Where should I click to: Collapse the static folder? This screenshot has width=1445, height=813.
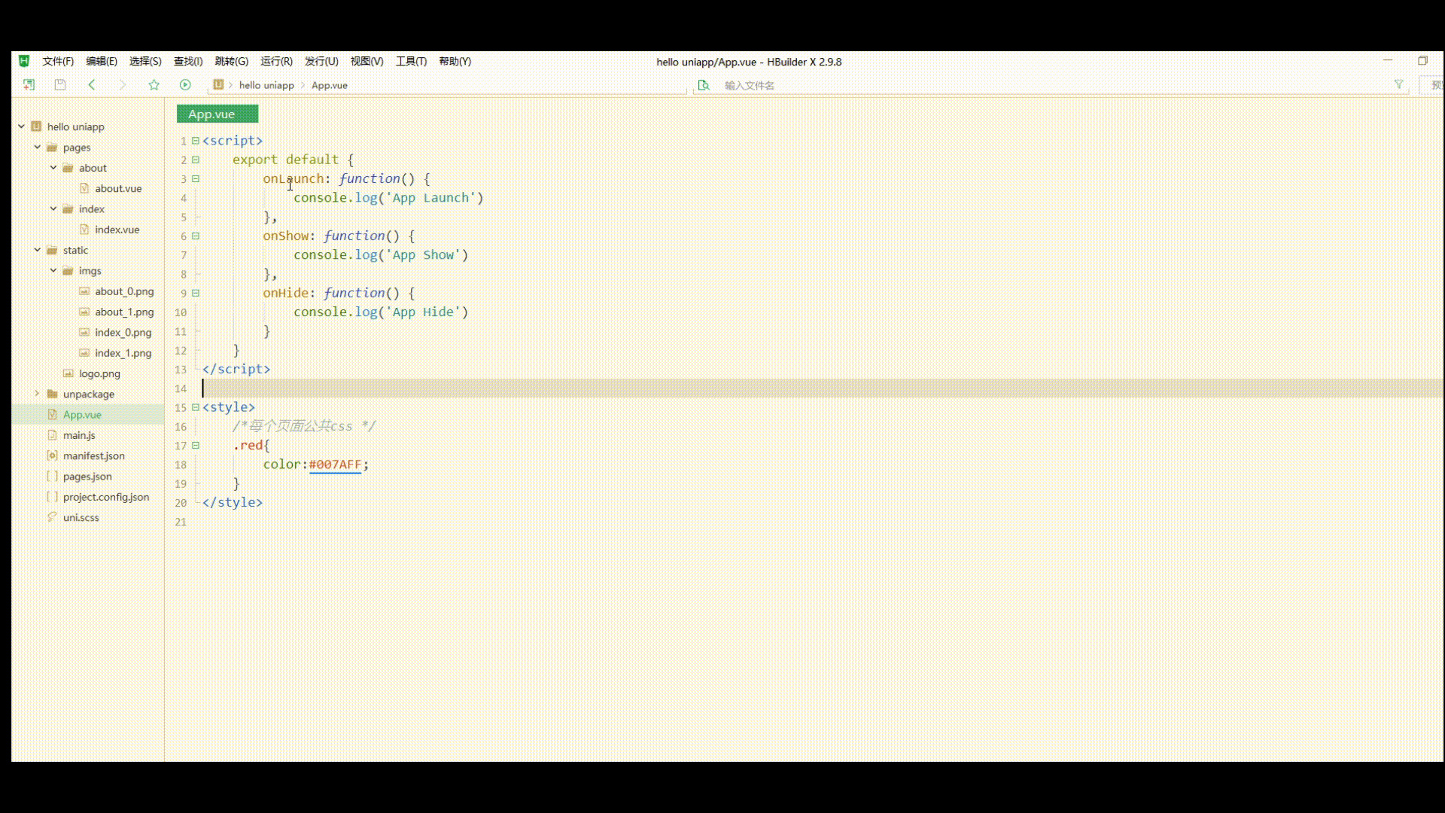point(37,250)
